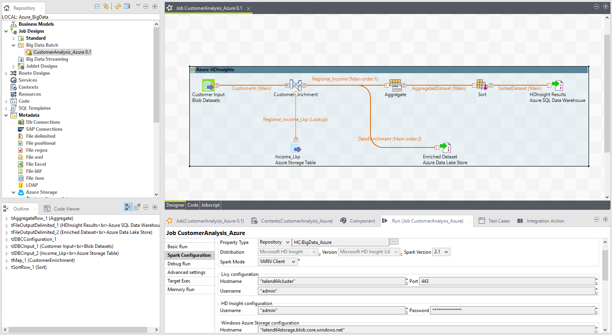Minimize the Outline panel
The height and width of the screenshot is (335, 612).
click(146, 207)
